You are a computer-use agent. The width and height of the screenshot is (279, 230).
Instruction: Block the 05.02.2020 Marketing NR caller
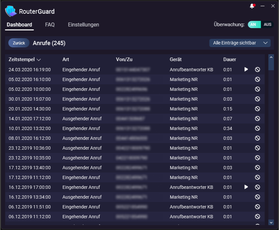(x=257, y=79)
